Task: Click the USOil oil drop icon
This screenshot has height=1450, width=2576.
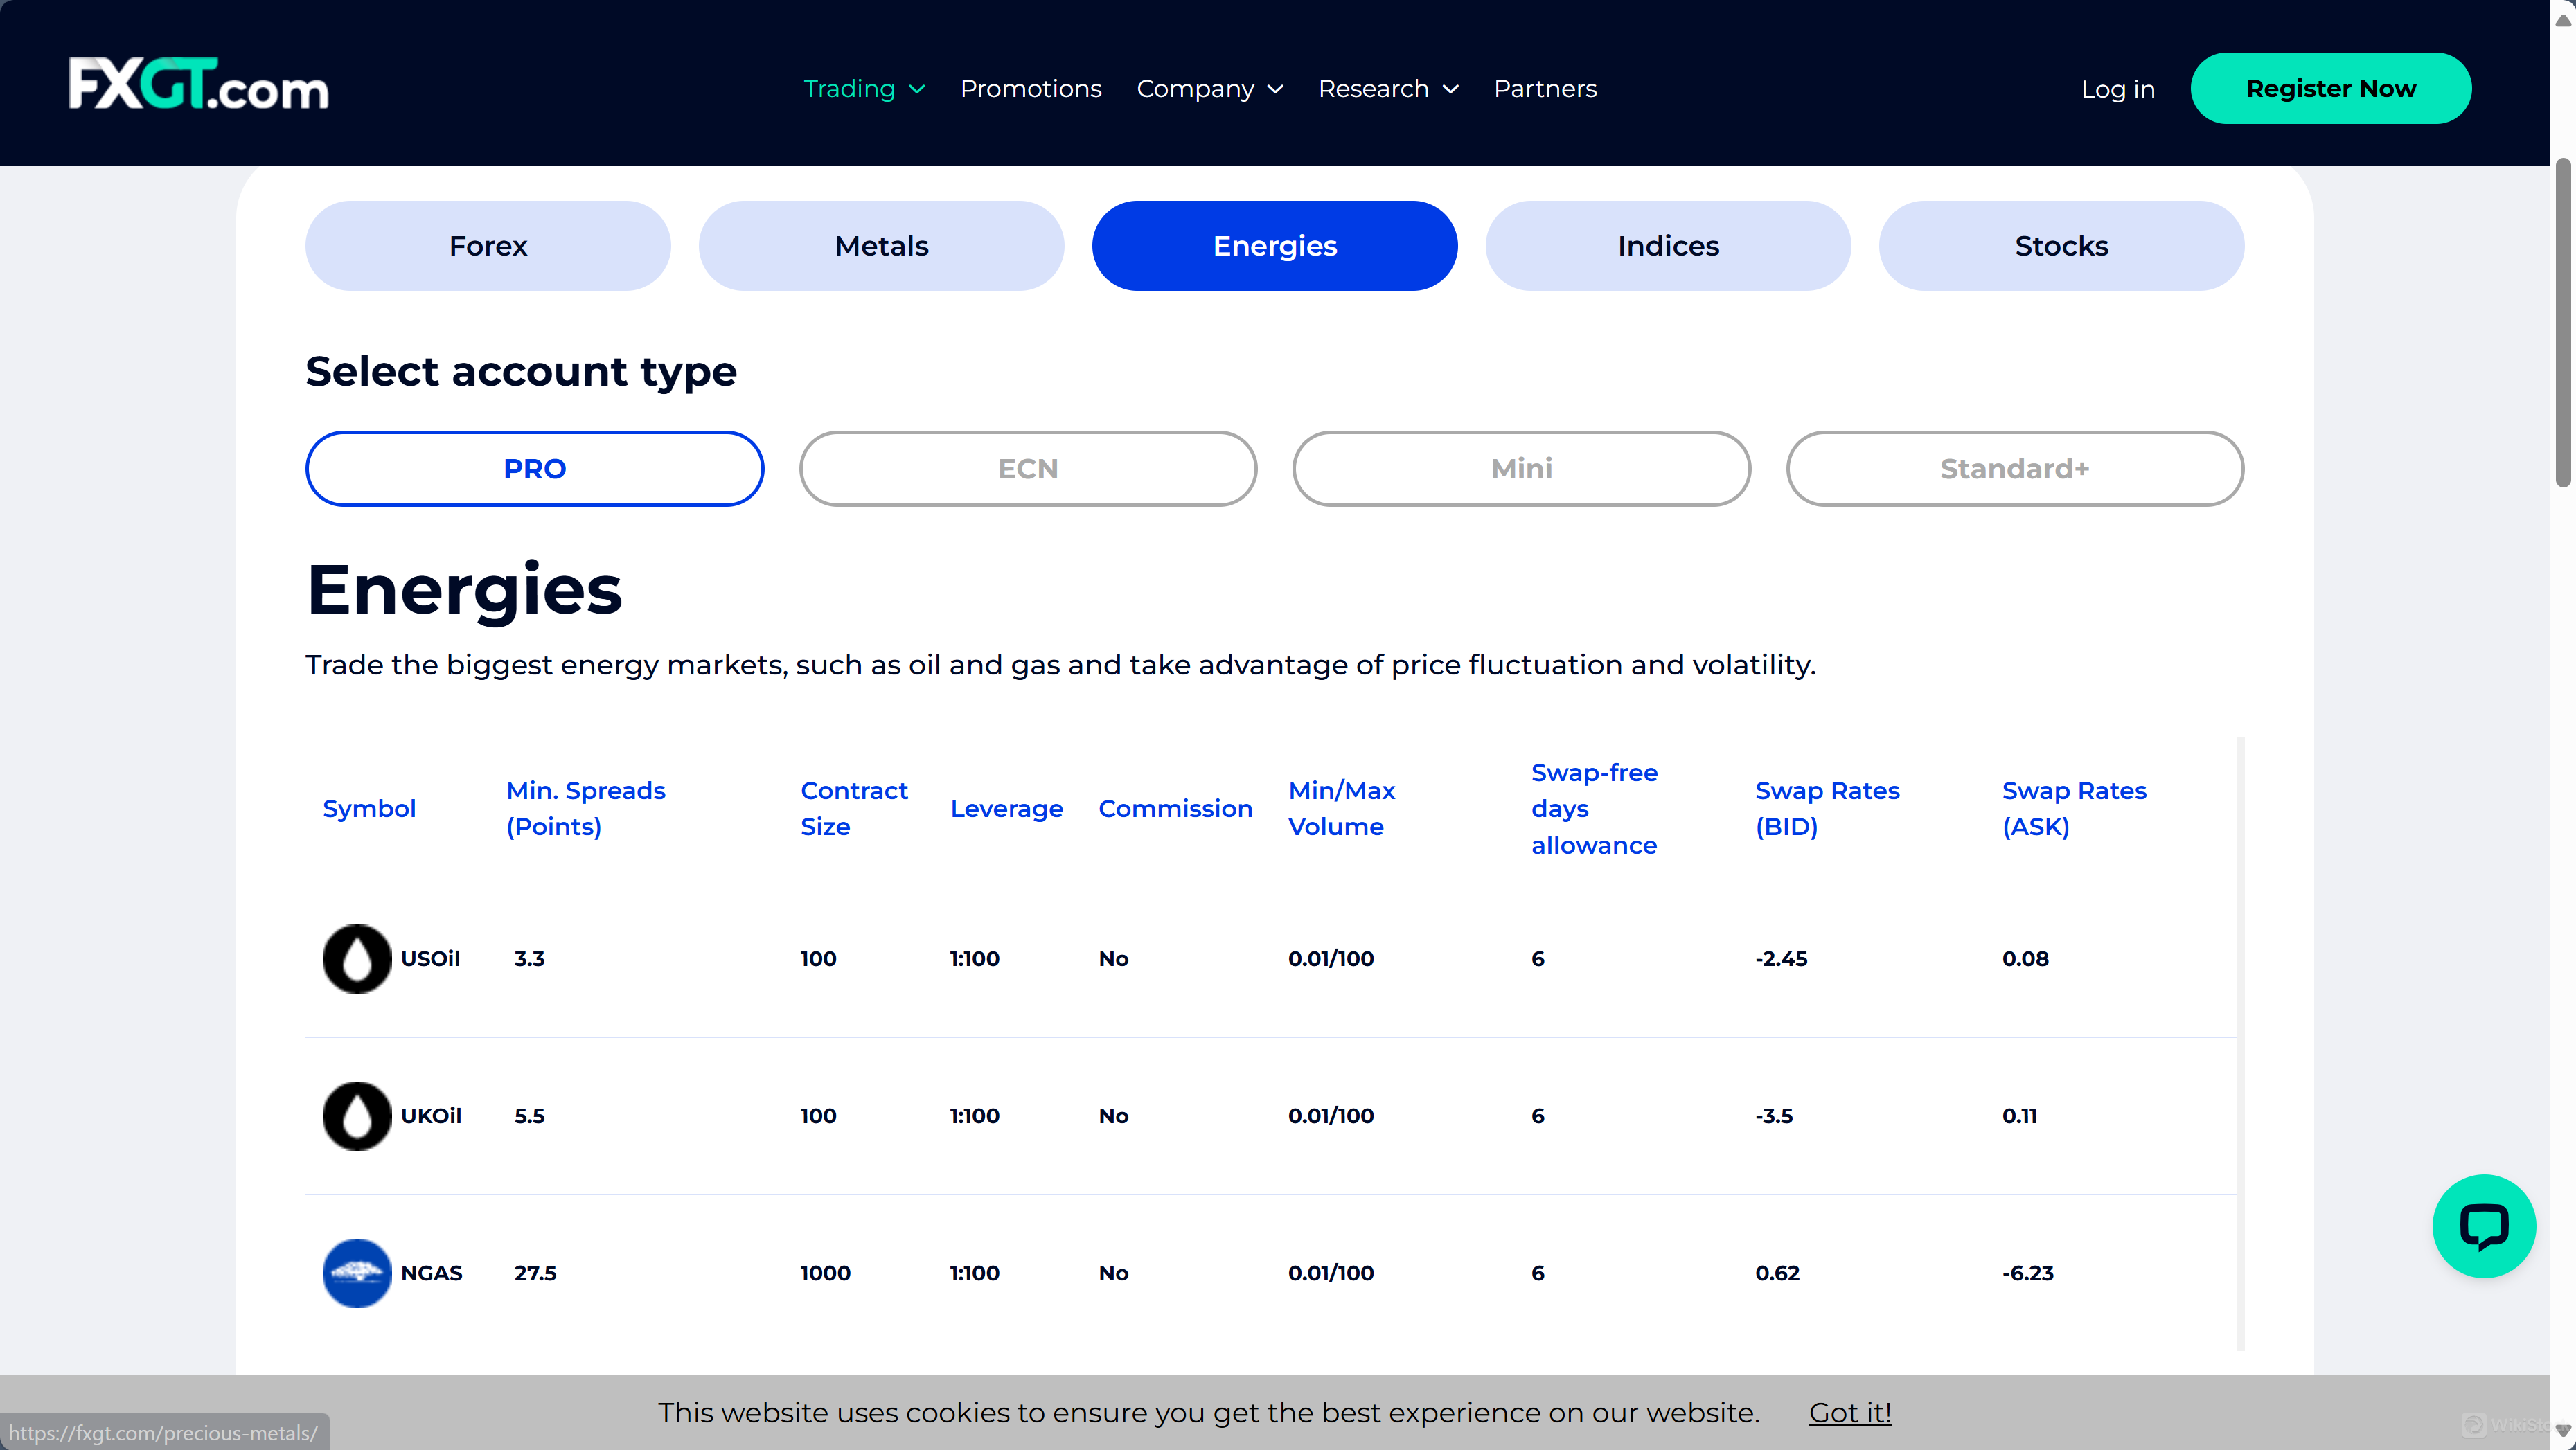Action: 356,958
